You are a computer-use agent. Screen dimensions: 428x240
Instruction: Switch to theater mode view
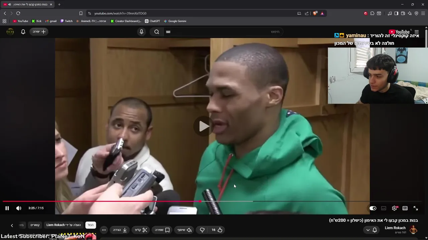(x=405, y=208)
